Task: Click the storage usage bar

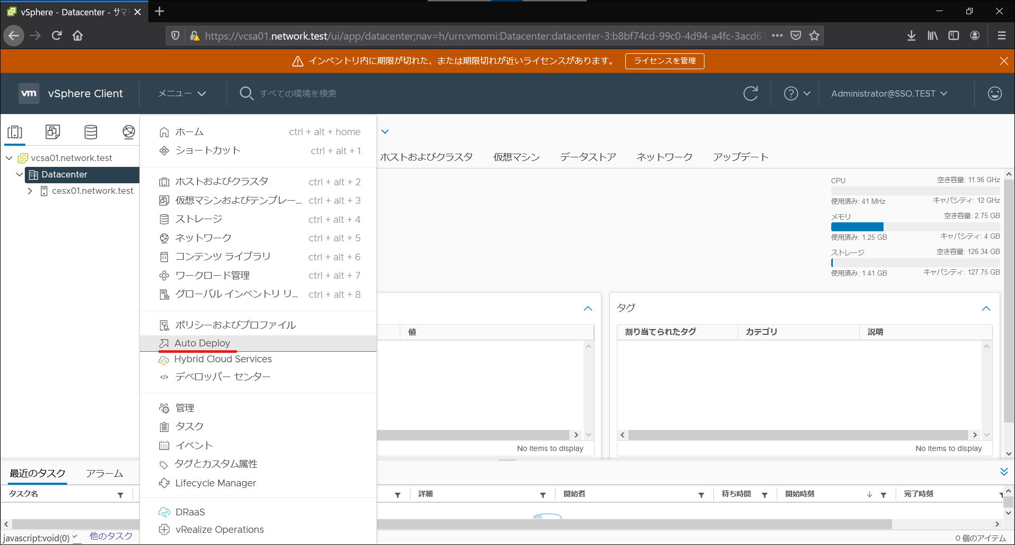Action: pyautogui.click(x=915, y=262)
